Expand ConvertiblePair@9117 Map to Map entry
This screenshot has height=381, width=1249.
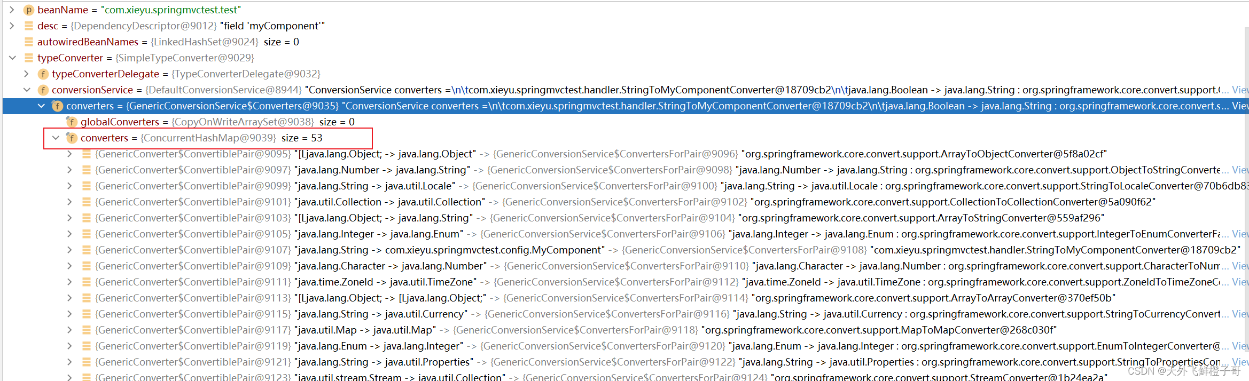pyautogui.click(x=69, y=330)
